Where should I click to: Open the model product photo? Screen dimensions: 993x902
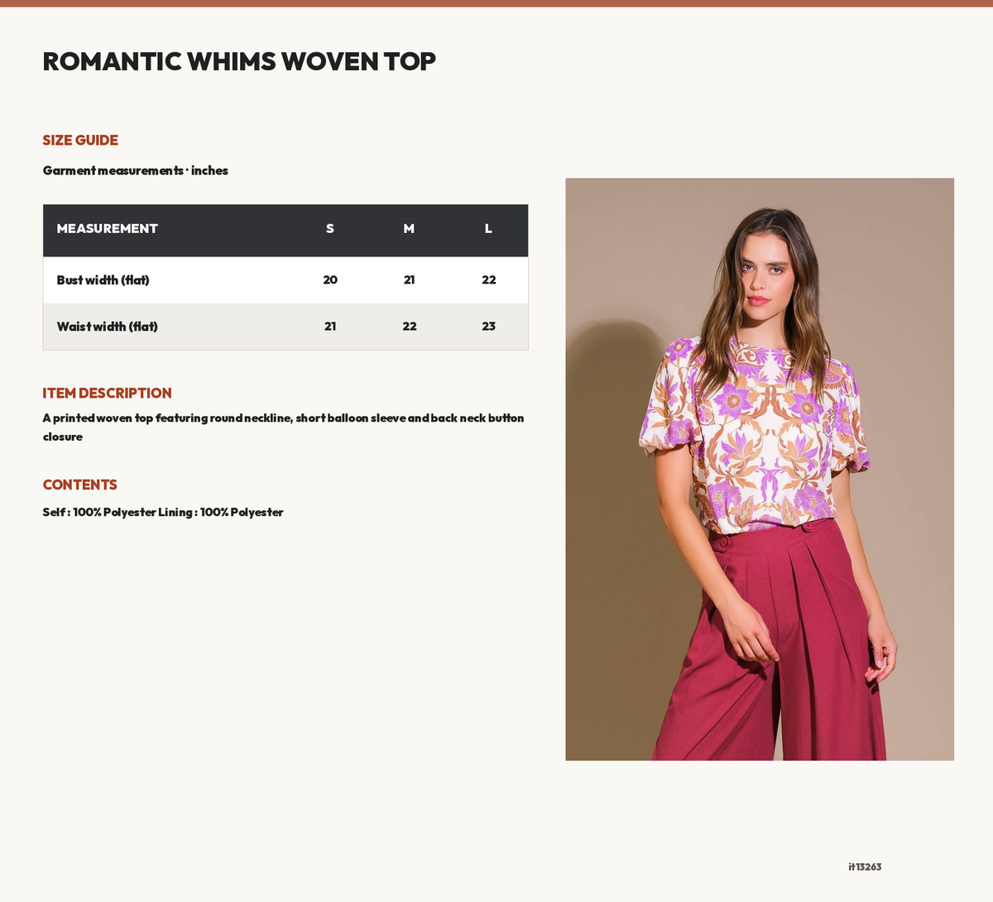(x=760, y=470)
